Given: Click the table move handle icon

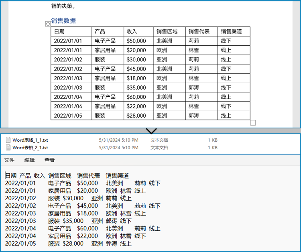Looking at the screenshot, I should pos(48,24).
